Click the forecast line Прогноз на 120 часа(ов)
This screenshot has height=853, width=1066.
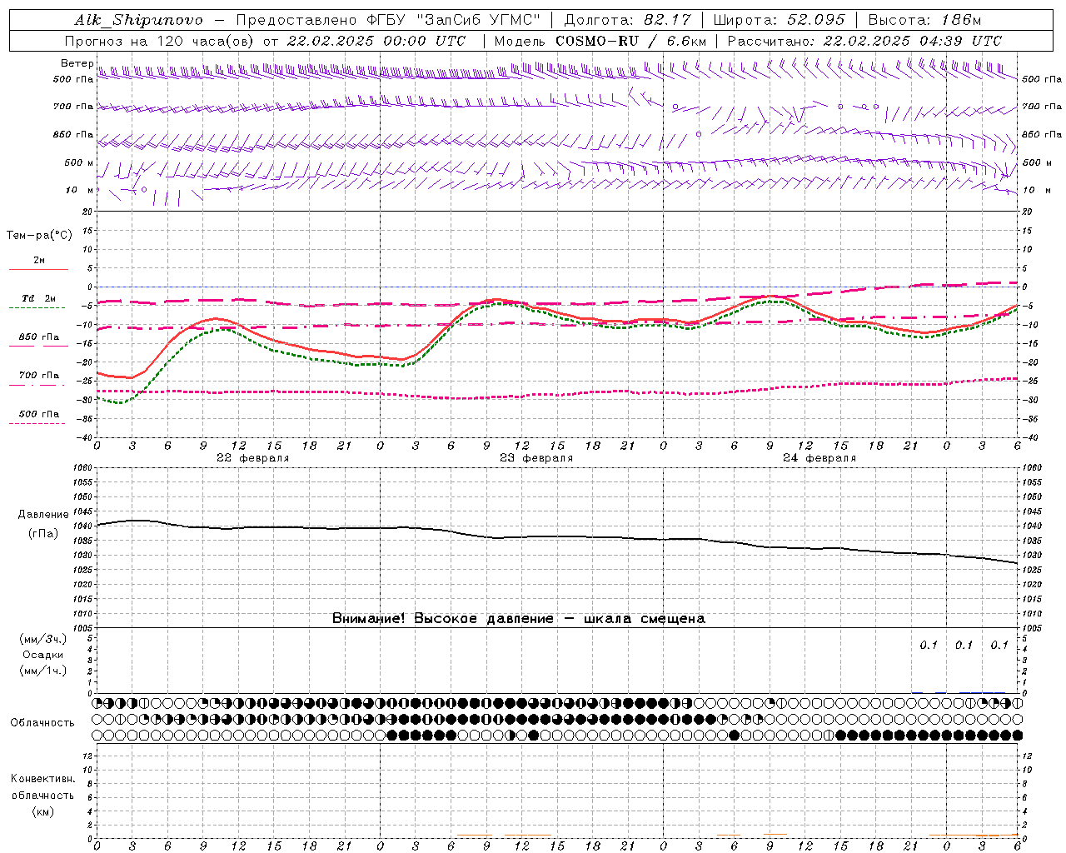(161, 41)
